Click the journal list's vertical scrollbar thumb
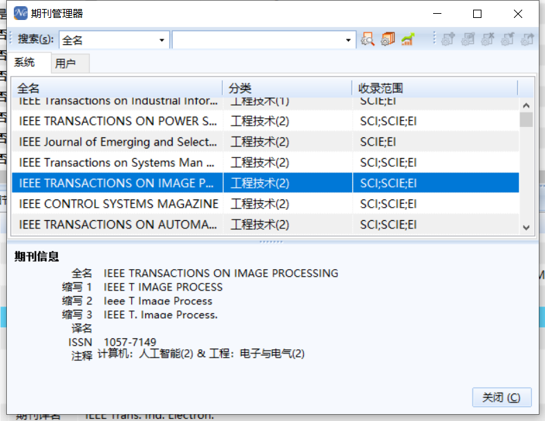Viewport: 545px width, 421px height. pyautogui.click(x=526, y=119)
